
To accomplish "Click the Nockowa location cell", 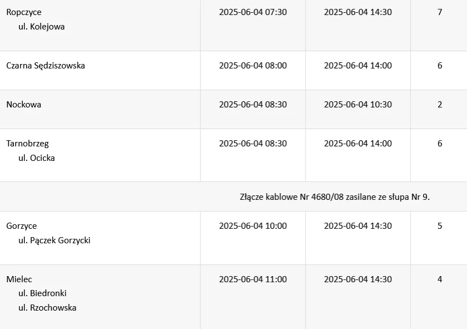I will tap(23, 105).
